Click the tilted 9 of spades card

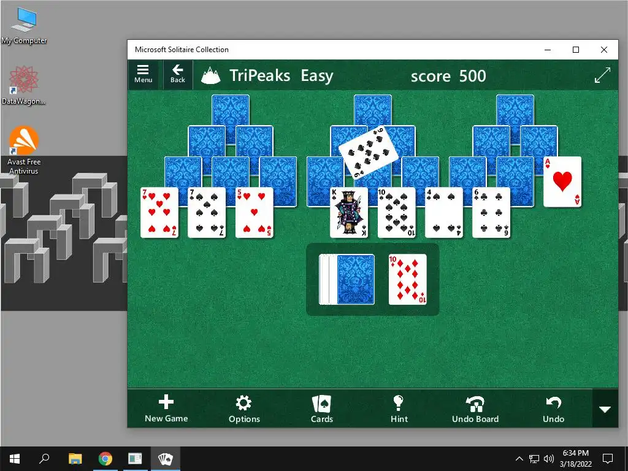[x=369, y=152]
